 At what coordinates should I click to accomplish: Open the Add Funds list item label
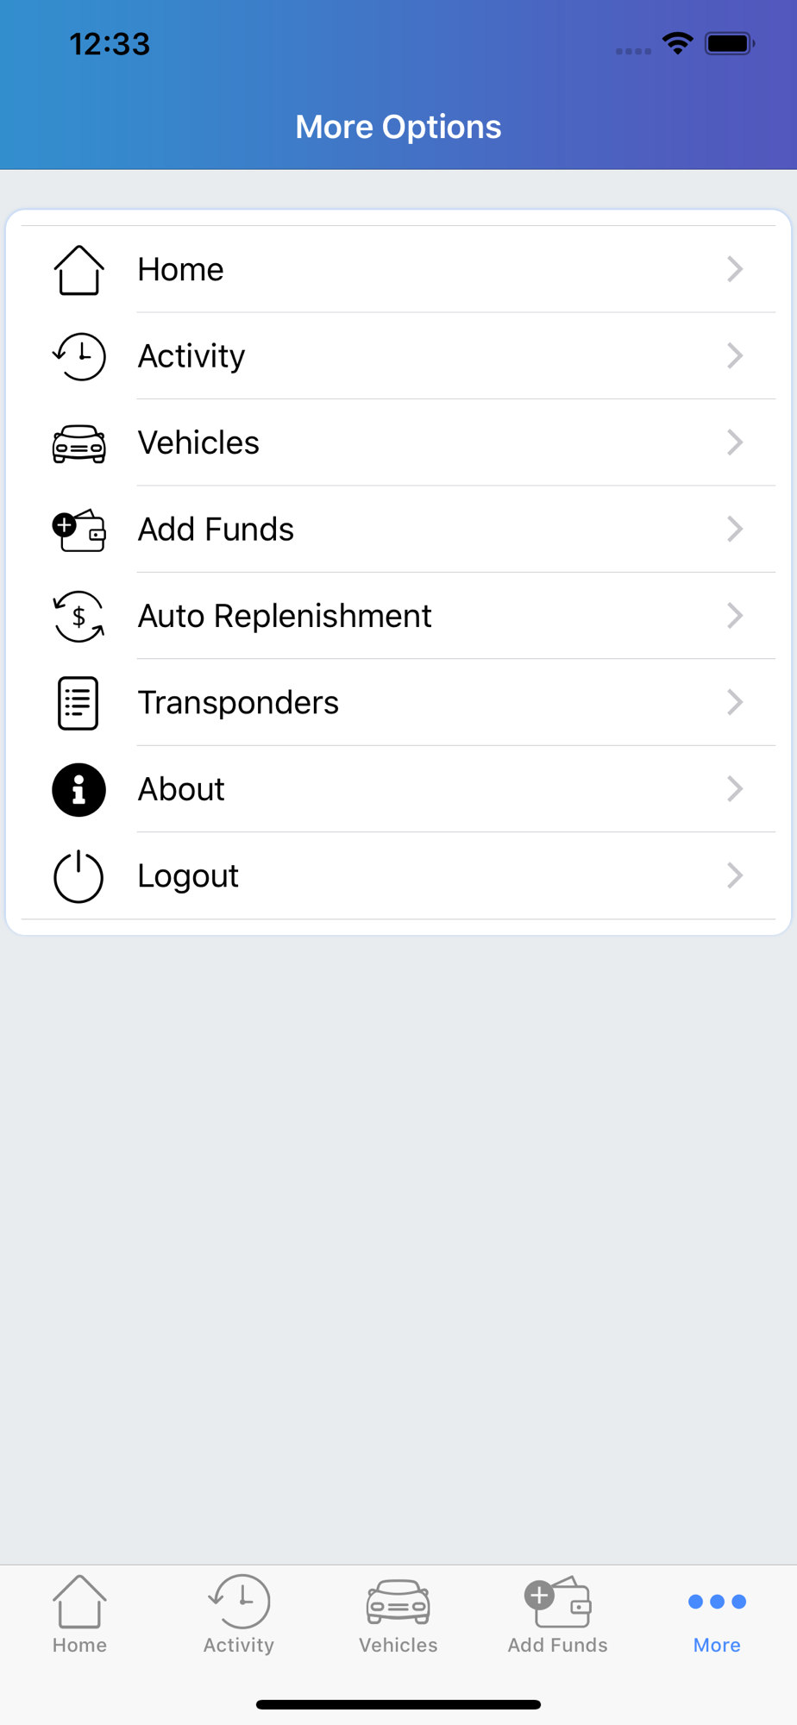coord(216,530)
